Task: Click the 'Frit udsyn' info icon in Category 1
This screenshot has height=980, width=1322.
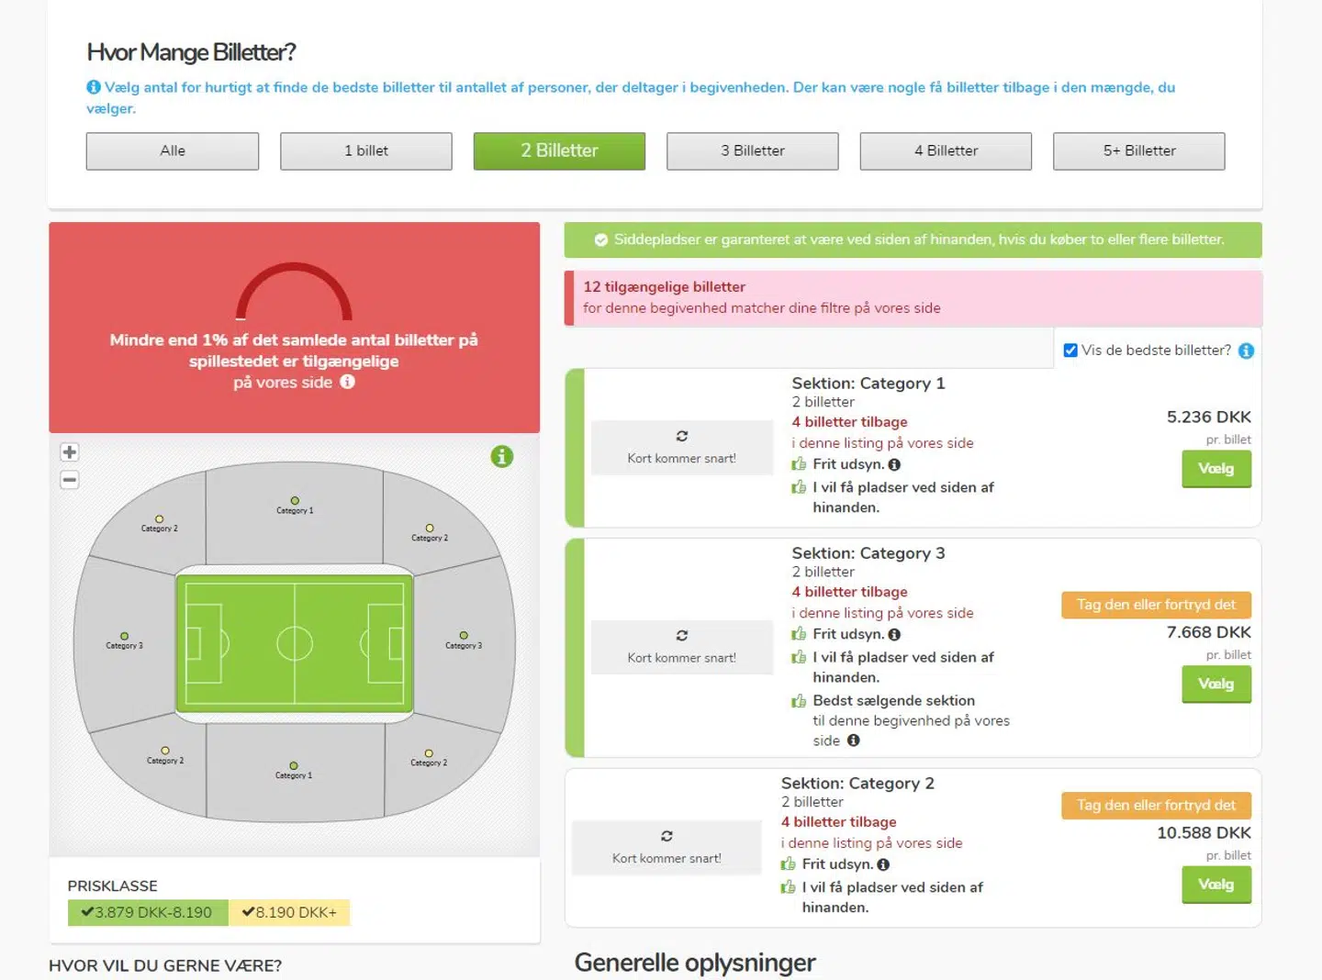Action: (x=894, y=465)
